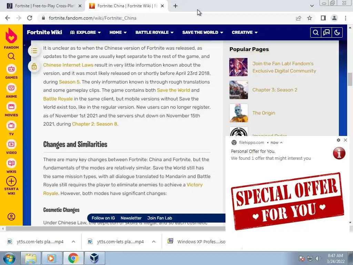Close the Fortnite Free-to-Play tab
The width and height of the screenshot is (353, 265).
[80, 6]
